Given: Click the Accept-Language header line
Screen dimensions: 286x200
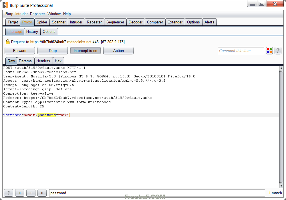Looking at the screenshot, I should pos(39,85).
